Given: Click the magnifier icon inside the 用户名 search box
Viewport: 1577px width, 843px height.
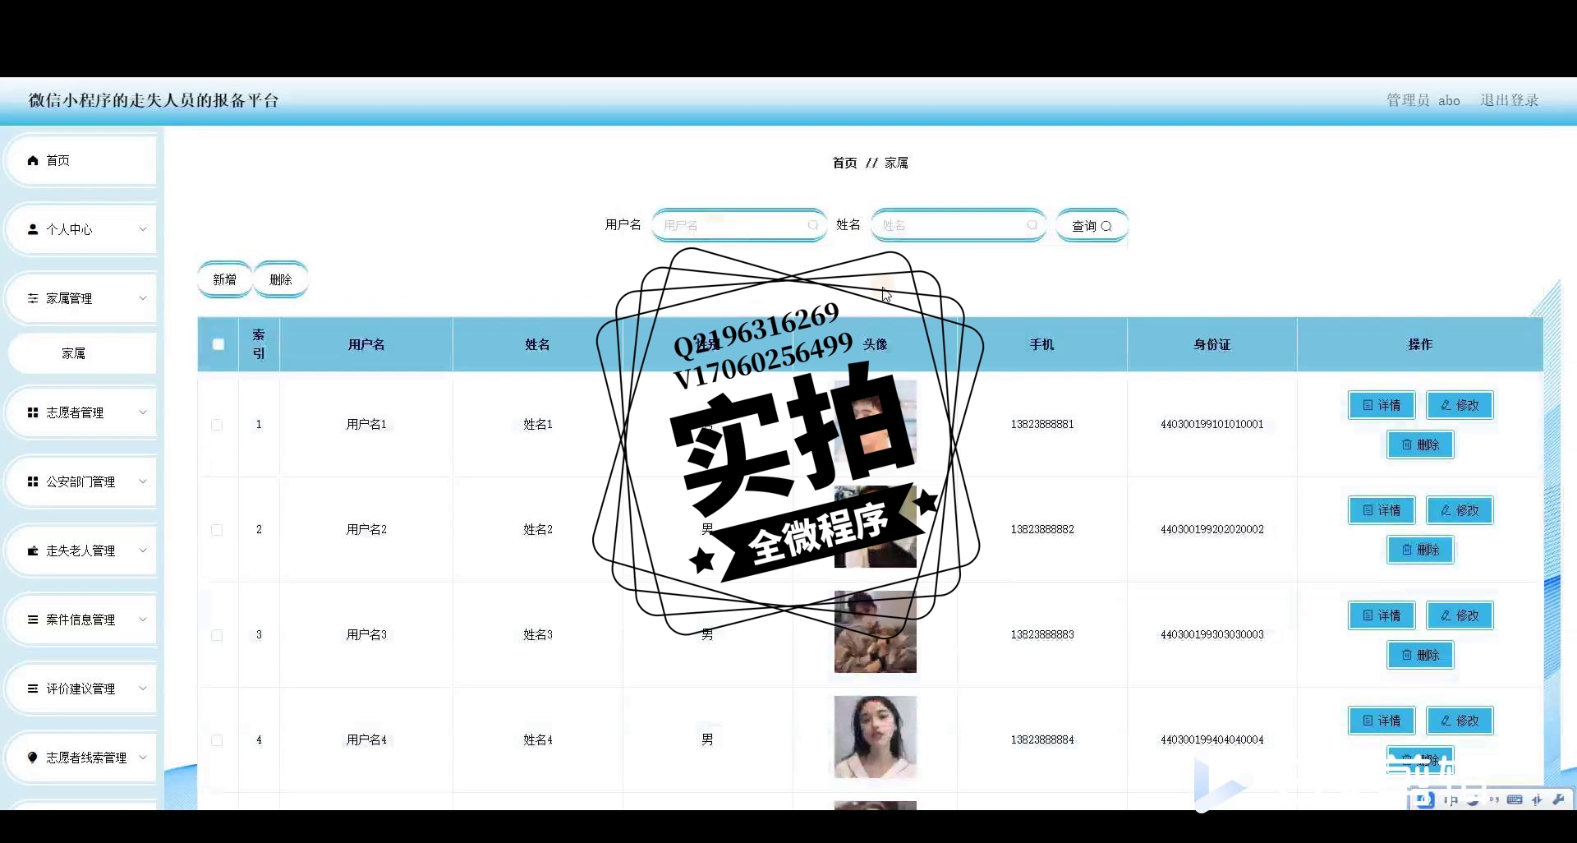Looking at the screenshot, I should point(812,225).
